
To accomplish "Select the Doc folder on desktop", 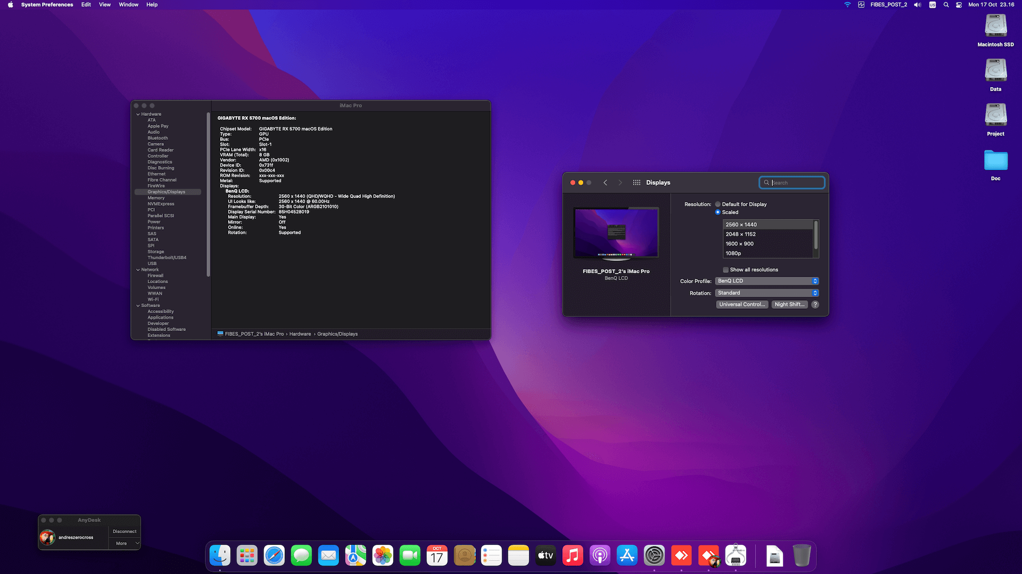I will click(995, 165).
